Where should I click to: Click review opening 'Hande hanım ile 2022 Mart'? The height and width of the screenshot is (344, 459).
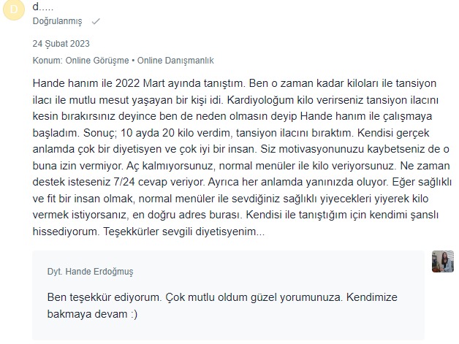(99, 83)
